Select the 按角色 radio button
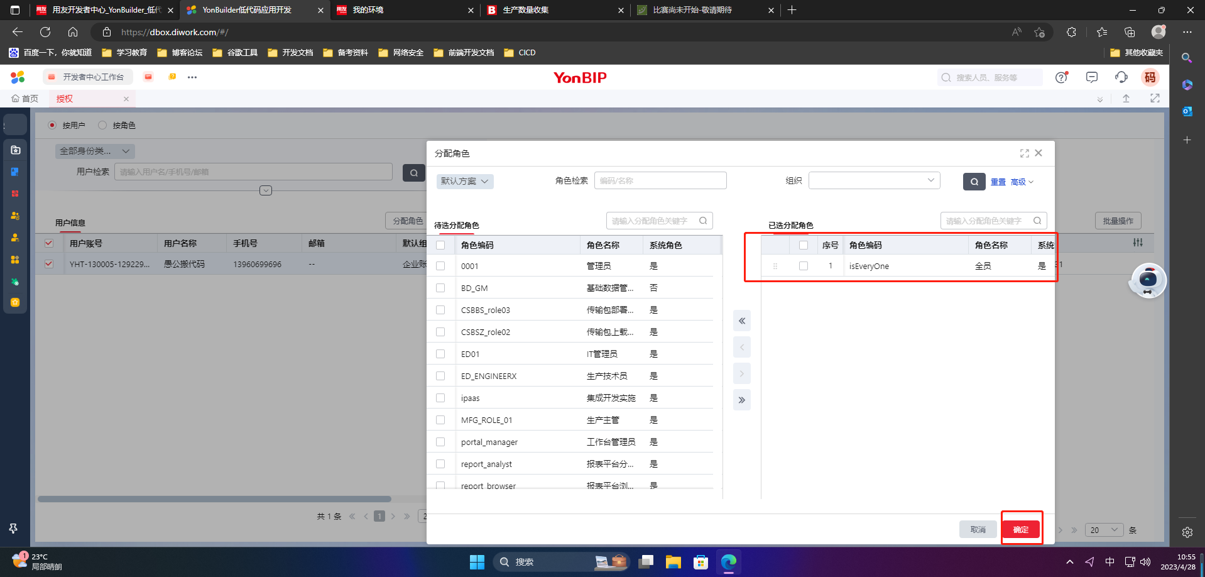The width and height of the screenshot is (1205, 577). point(102,125)
